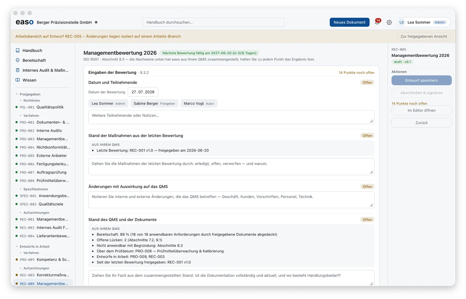Screen dimensions: 466x299
Task: Click the Internes Audit clipboard icon
Action: click(18, 70)
